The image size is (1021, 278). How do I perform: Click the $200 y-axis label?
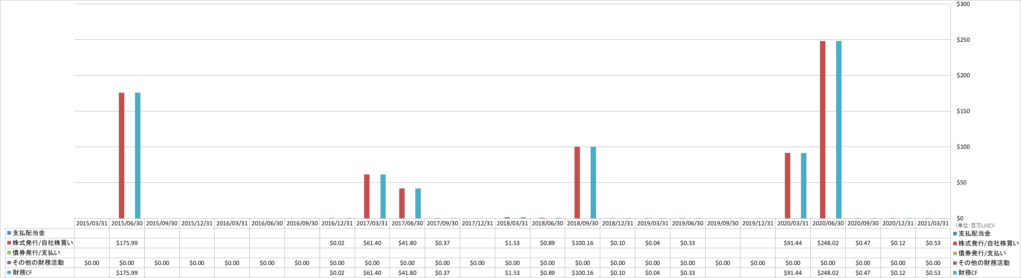tap(963, 76)
